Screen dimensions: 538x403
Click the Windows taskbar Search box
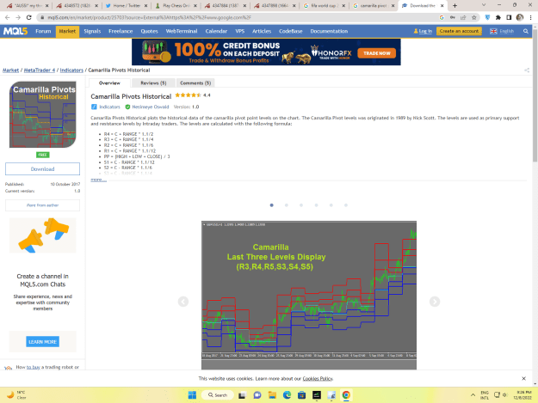(218, 395)
